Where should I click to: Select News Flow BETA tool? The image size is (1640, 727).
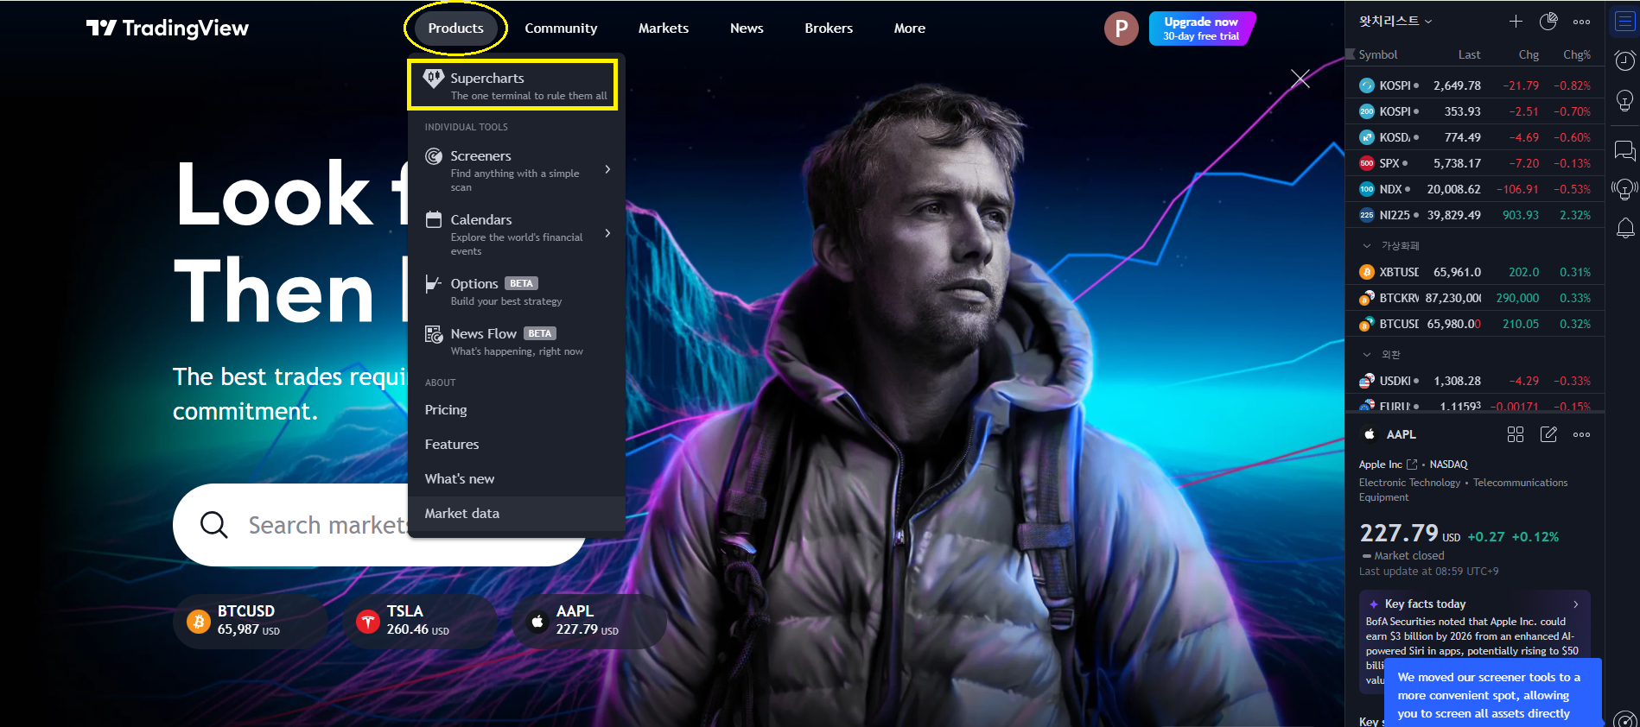515,341
